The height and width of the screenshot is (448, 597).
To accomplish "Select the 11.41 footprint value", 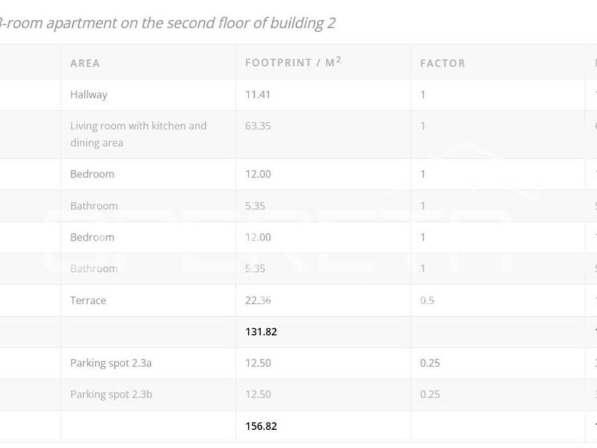I will click(258, 94).
